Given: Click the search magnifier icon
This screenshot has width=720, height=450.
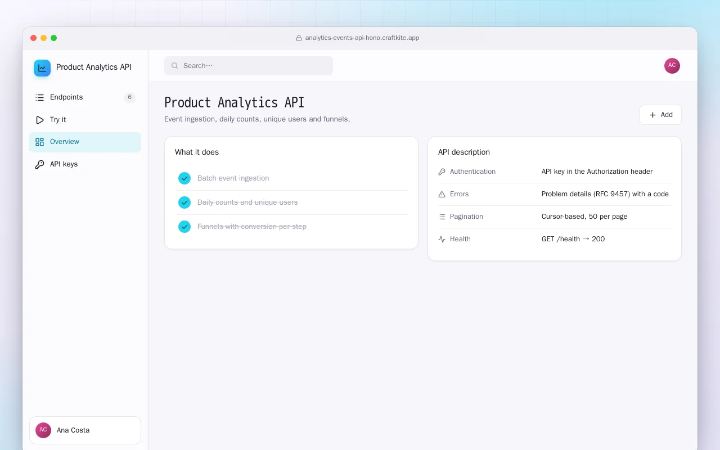Looking at the screenshot, I should coord(174,66).
